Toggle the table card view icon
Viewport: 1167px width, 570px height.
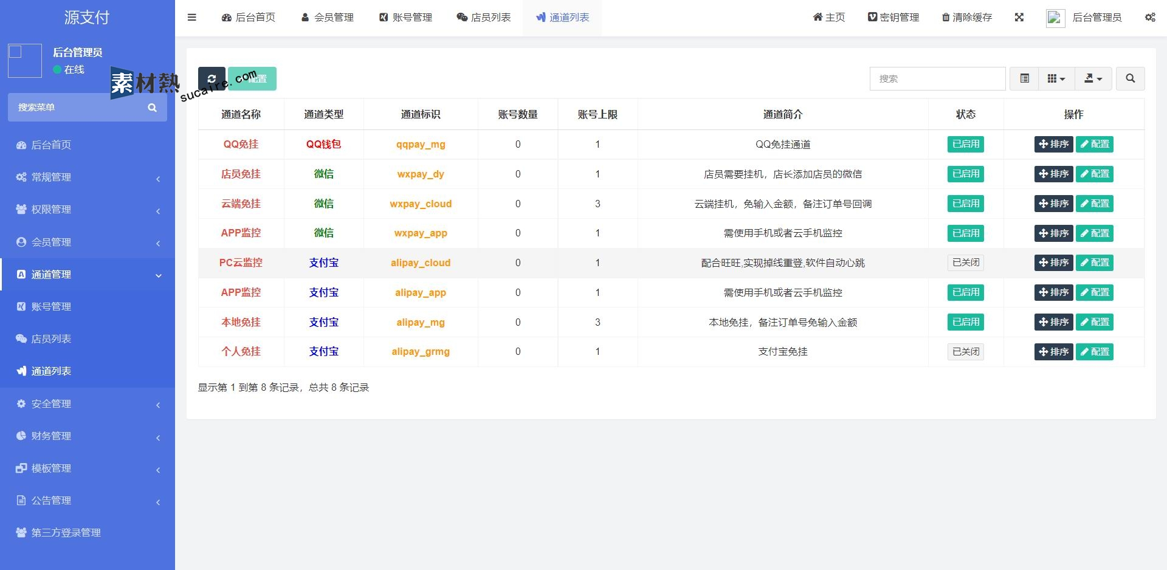click(1024, 78)
